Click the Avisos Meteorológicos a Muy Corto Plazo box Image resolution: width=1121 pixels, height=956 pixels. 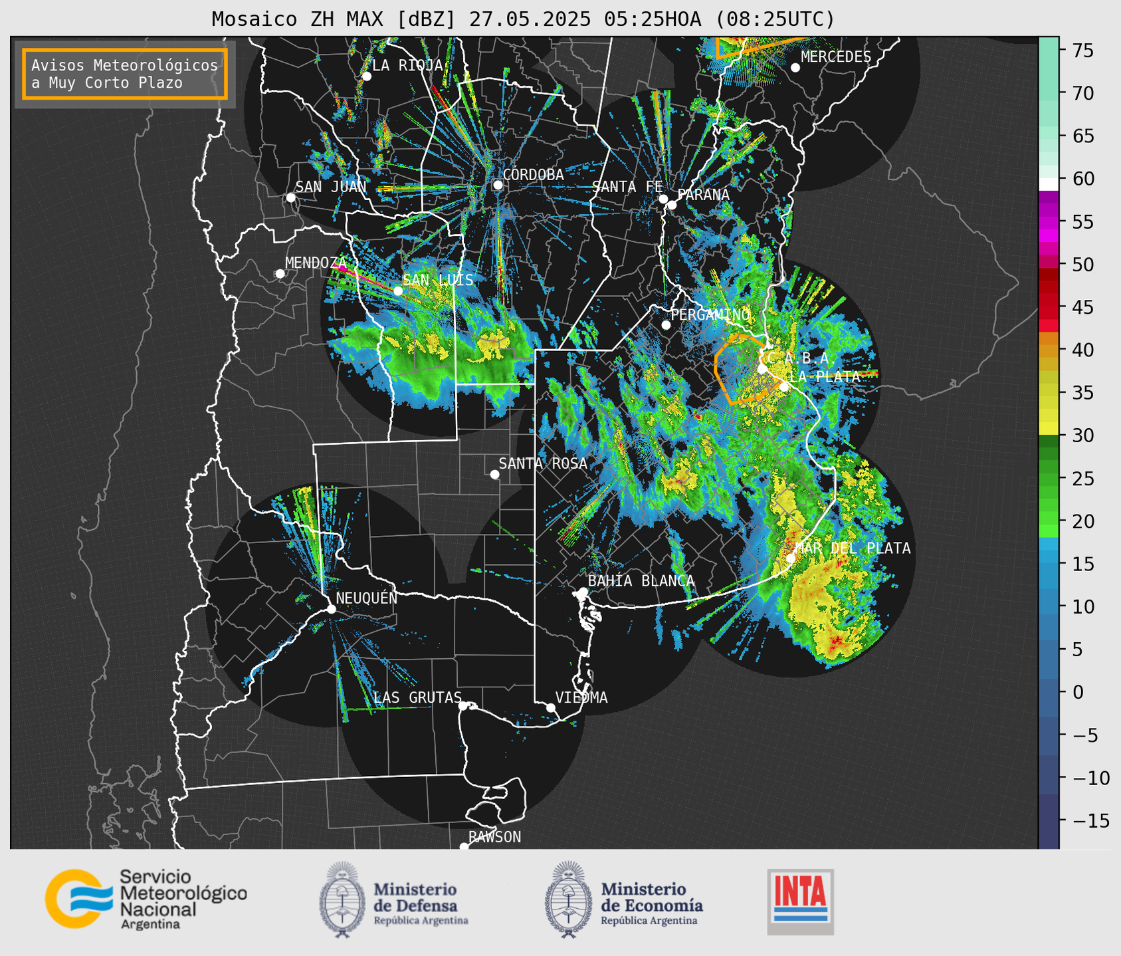click(125, 74)
